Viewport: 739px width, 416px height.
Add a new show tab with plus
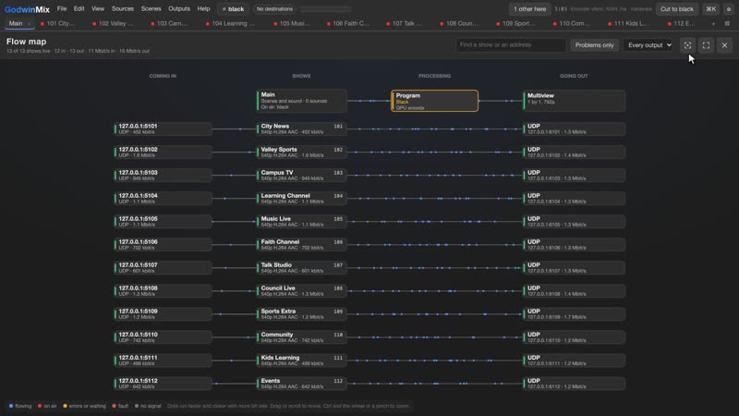(713, 24)
